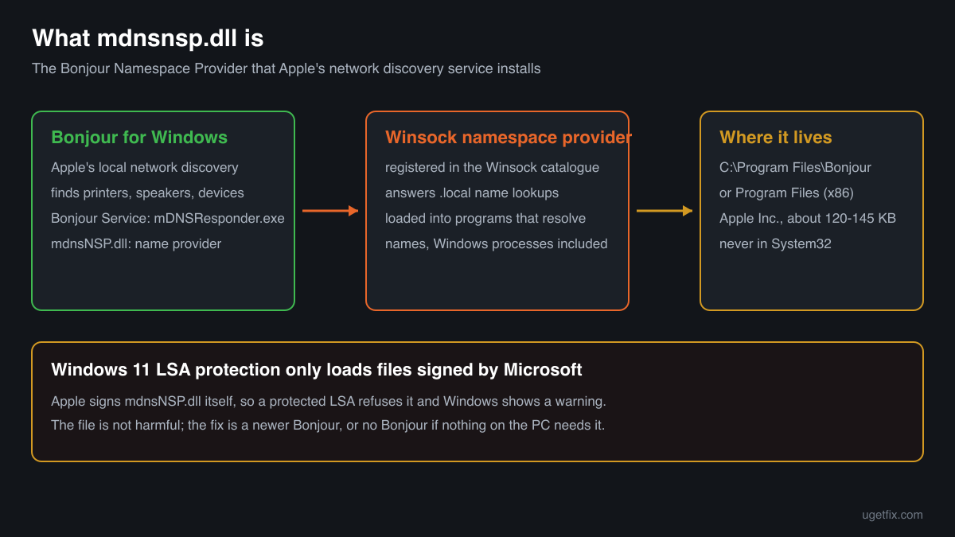This screenshot has width=955, height=537.
Task: Click the subtitle about Bonjour Namespace Provider
Action: 286,68
